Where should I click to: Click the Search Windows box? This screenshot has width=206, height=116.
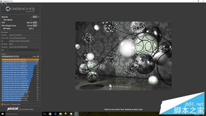(23, 114)
